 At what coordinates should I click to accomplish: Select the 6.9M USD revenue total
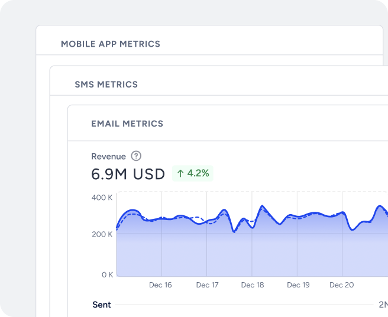click(x=128, y=174)
